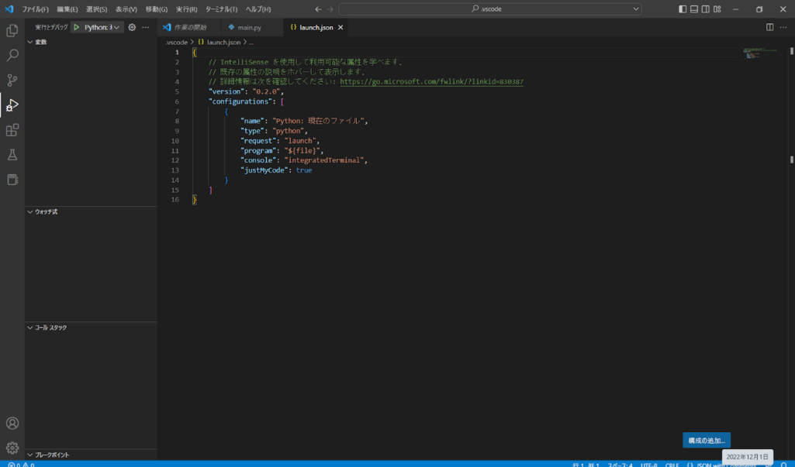
Task: Click the "version" key on line 5
Action: 226,91
